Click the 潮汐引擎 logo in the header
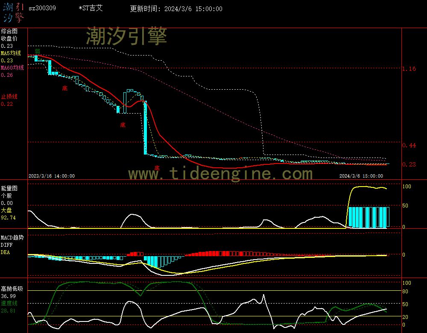This screenshot has height=333, width=427. [14, 13]
